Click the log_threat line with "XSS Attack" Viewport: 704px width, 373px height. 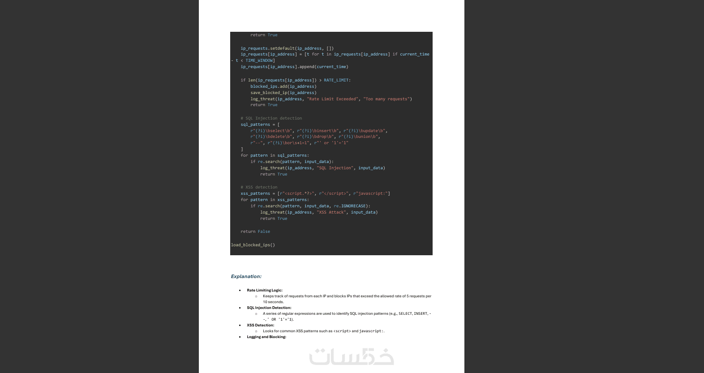[319, 212]
